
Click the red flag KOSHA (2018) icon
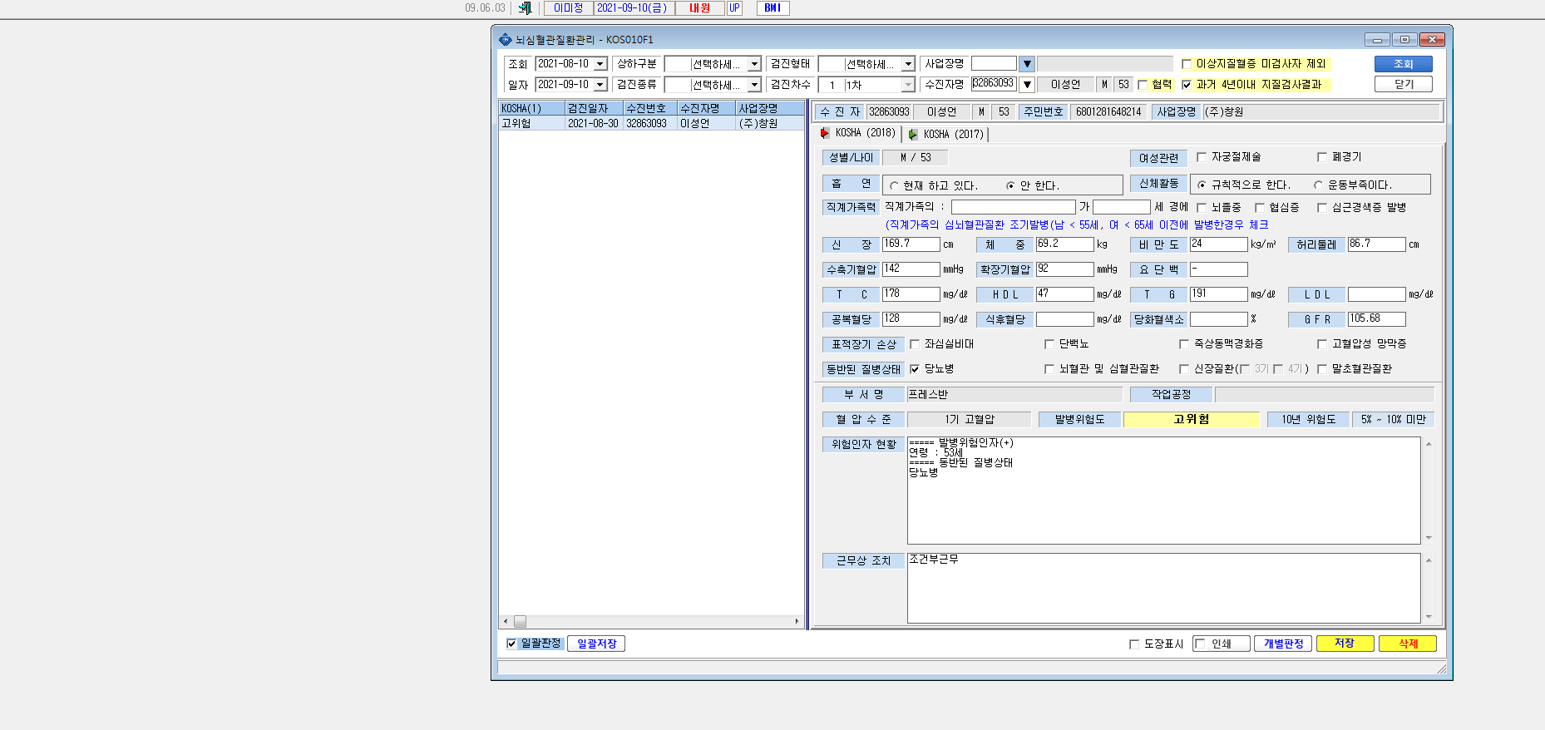(x=825, y=133)
